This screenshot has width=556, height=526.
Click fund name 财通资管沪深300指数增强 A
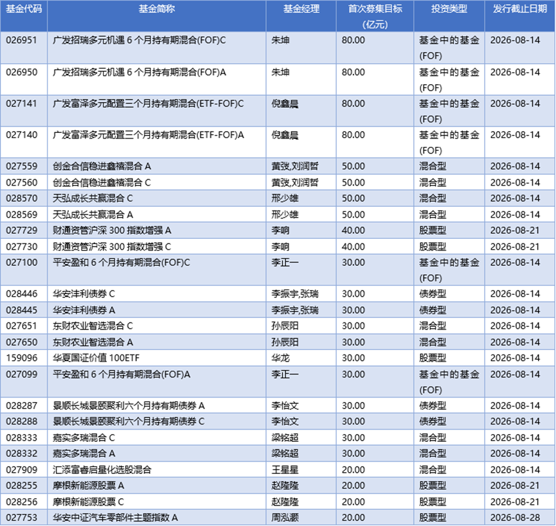[112, 231]
